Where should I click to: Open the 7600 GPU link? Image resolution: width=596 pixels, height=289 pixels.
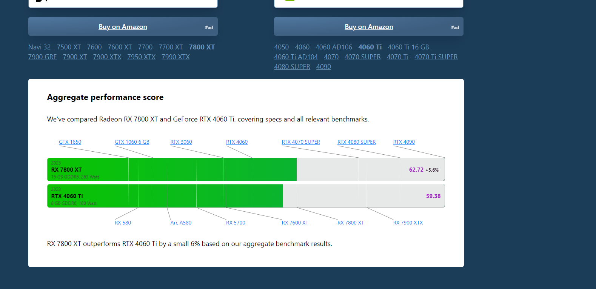tap(94, 47)
